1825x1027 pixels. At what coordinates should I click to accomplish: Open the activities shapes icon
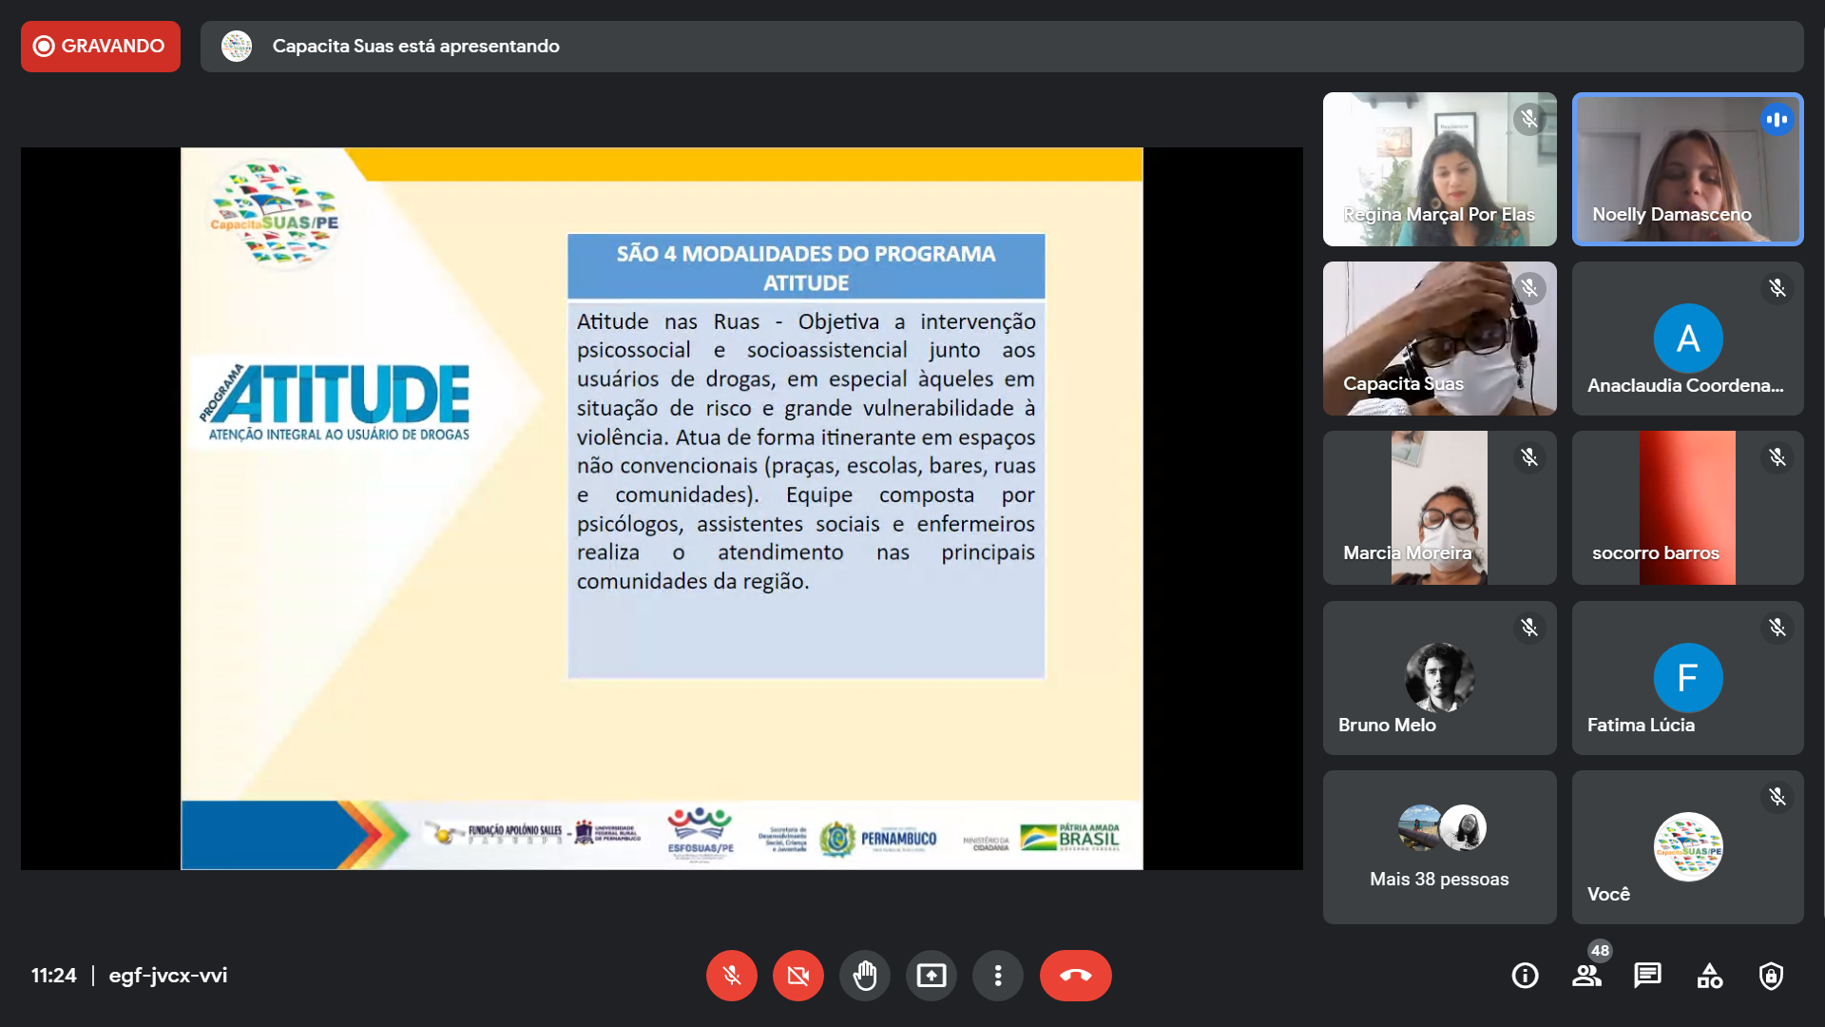(1709, 976)
